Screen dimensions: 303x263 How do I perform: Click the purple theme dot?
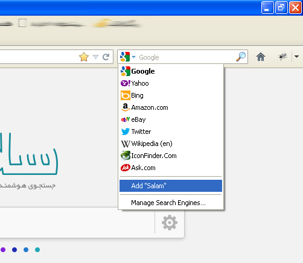(x=3, y=250)
